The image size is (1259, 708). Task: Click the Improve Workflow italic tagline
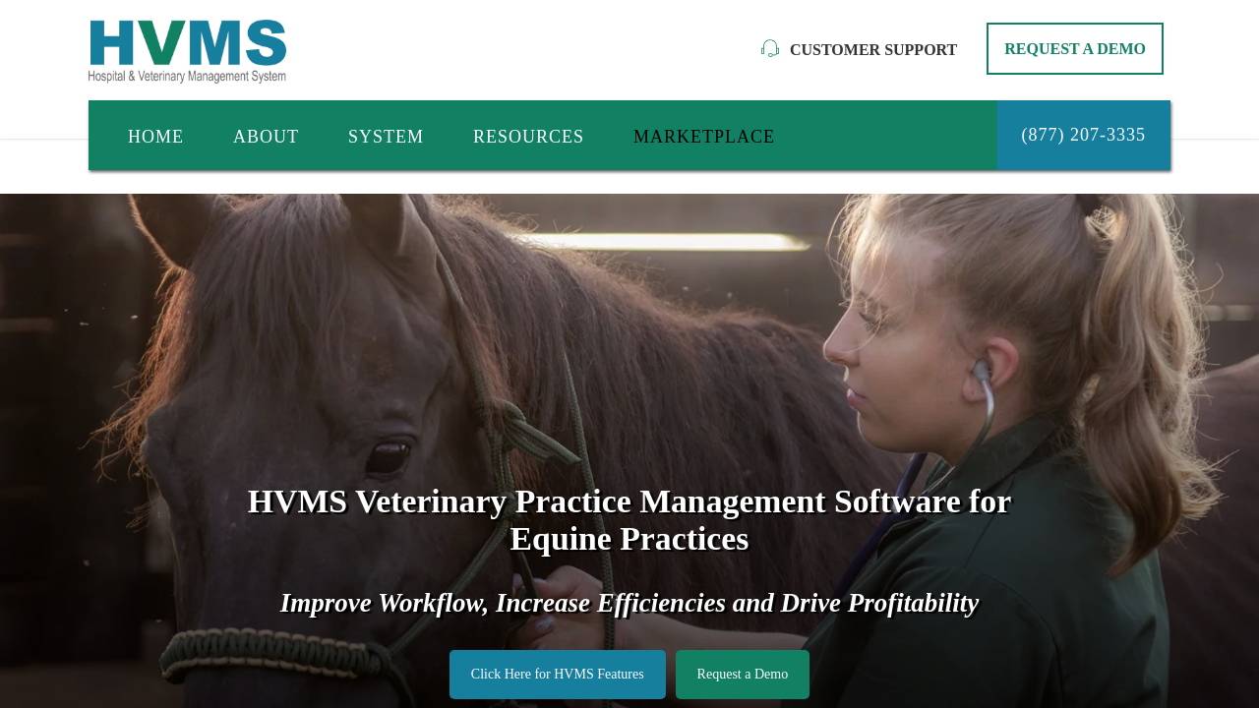629,603
